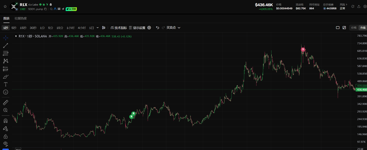This screenshot has width=367, height=150.
Task: Select the 1日 timeframe
Action: 91,28
